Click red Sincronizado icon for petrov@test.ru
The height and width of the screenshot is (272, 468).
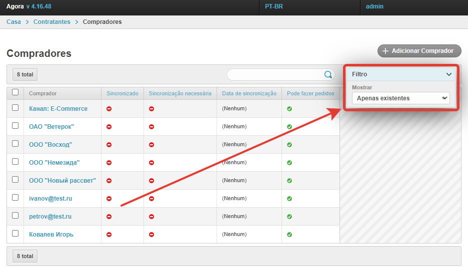pos(109,217)
